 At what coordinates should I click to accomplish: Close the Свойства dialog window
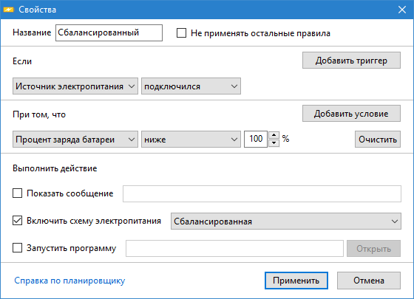(402, 10)
